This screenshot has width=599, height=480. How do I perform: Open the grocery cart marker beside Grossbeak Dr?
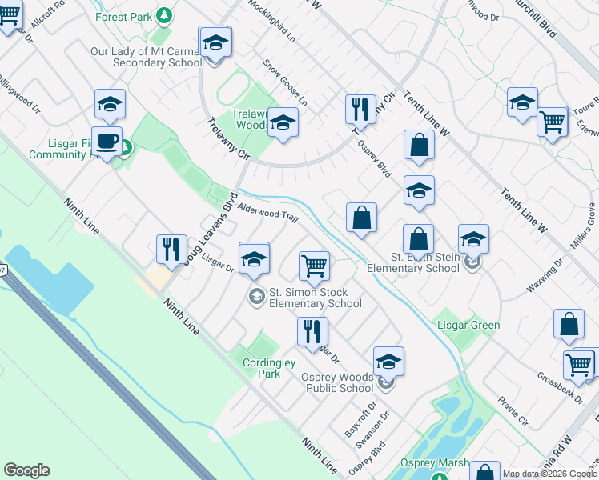(579, 366)
